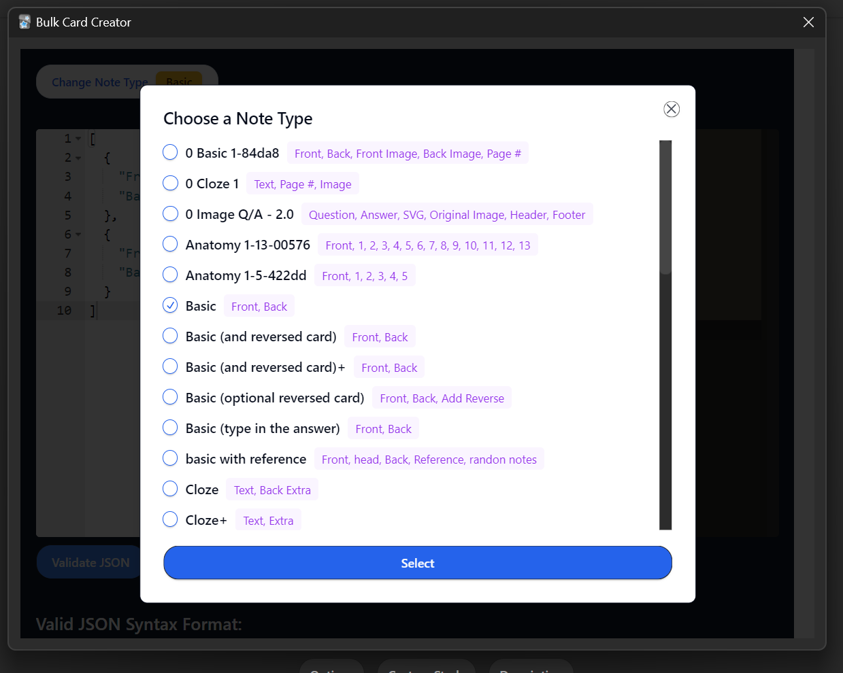843x673 pixels.
Task: Click the main window vertical scrollbar
Action: 804,343
